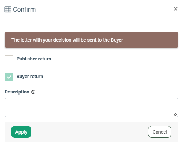The height and width of the screenshot is (145, 182).
Task: Click the Cancel button
Action: (x=160, y=132)
